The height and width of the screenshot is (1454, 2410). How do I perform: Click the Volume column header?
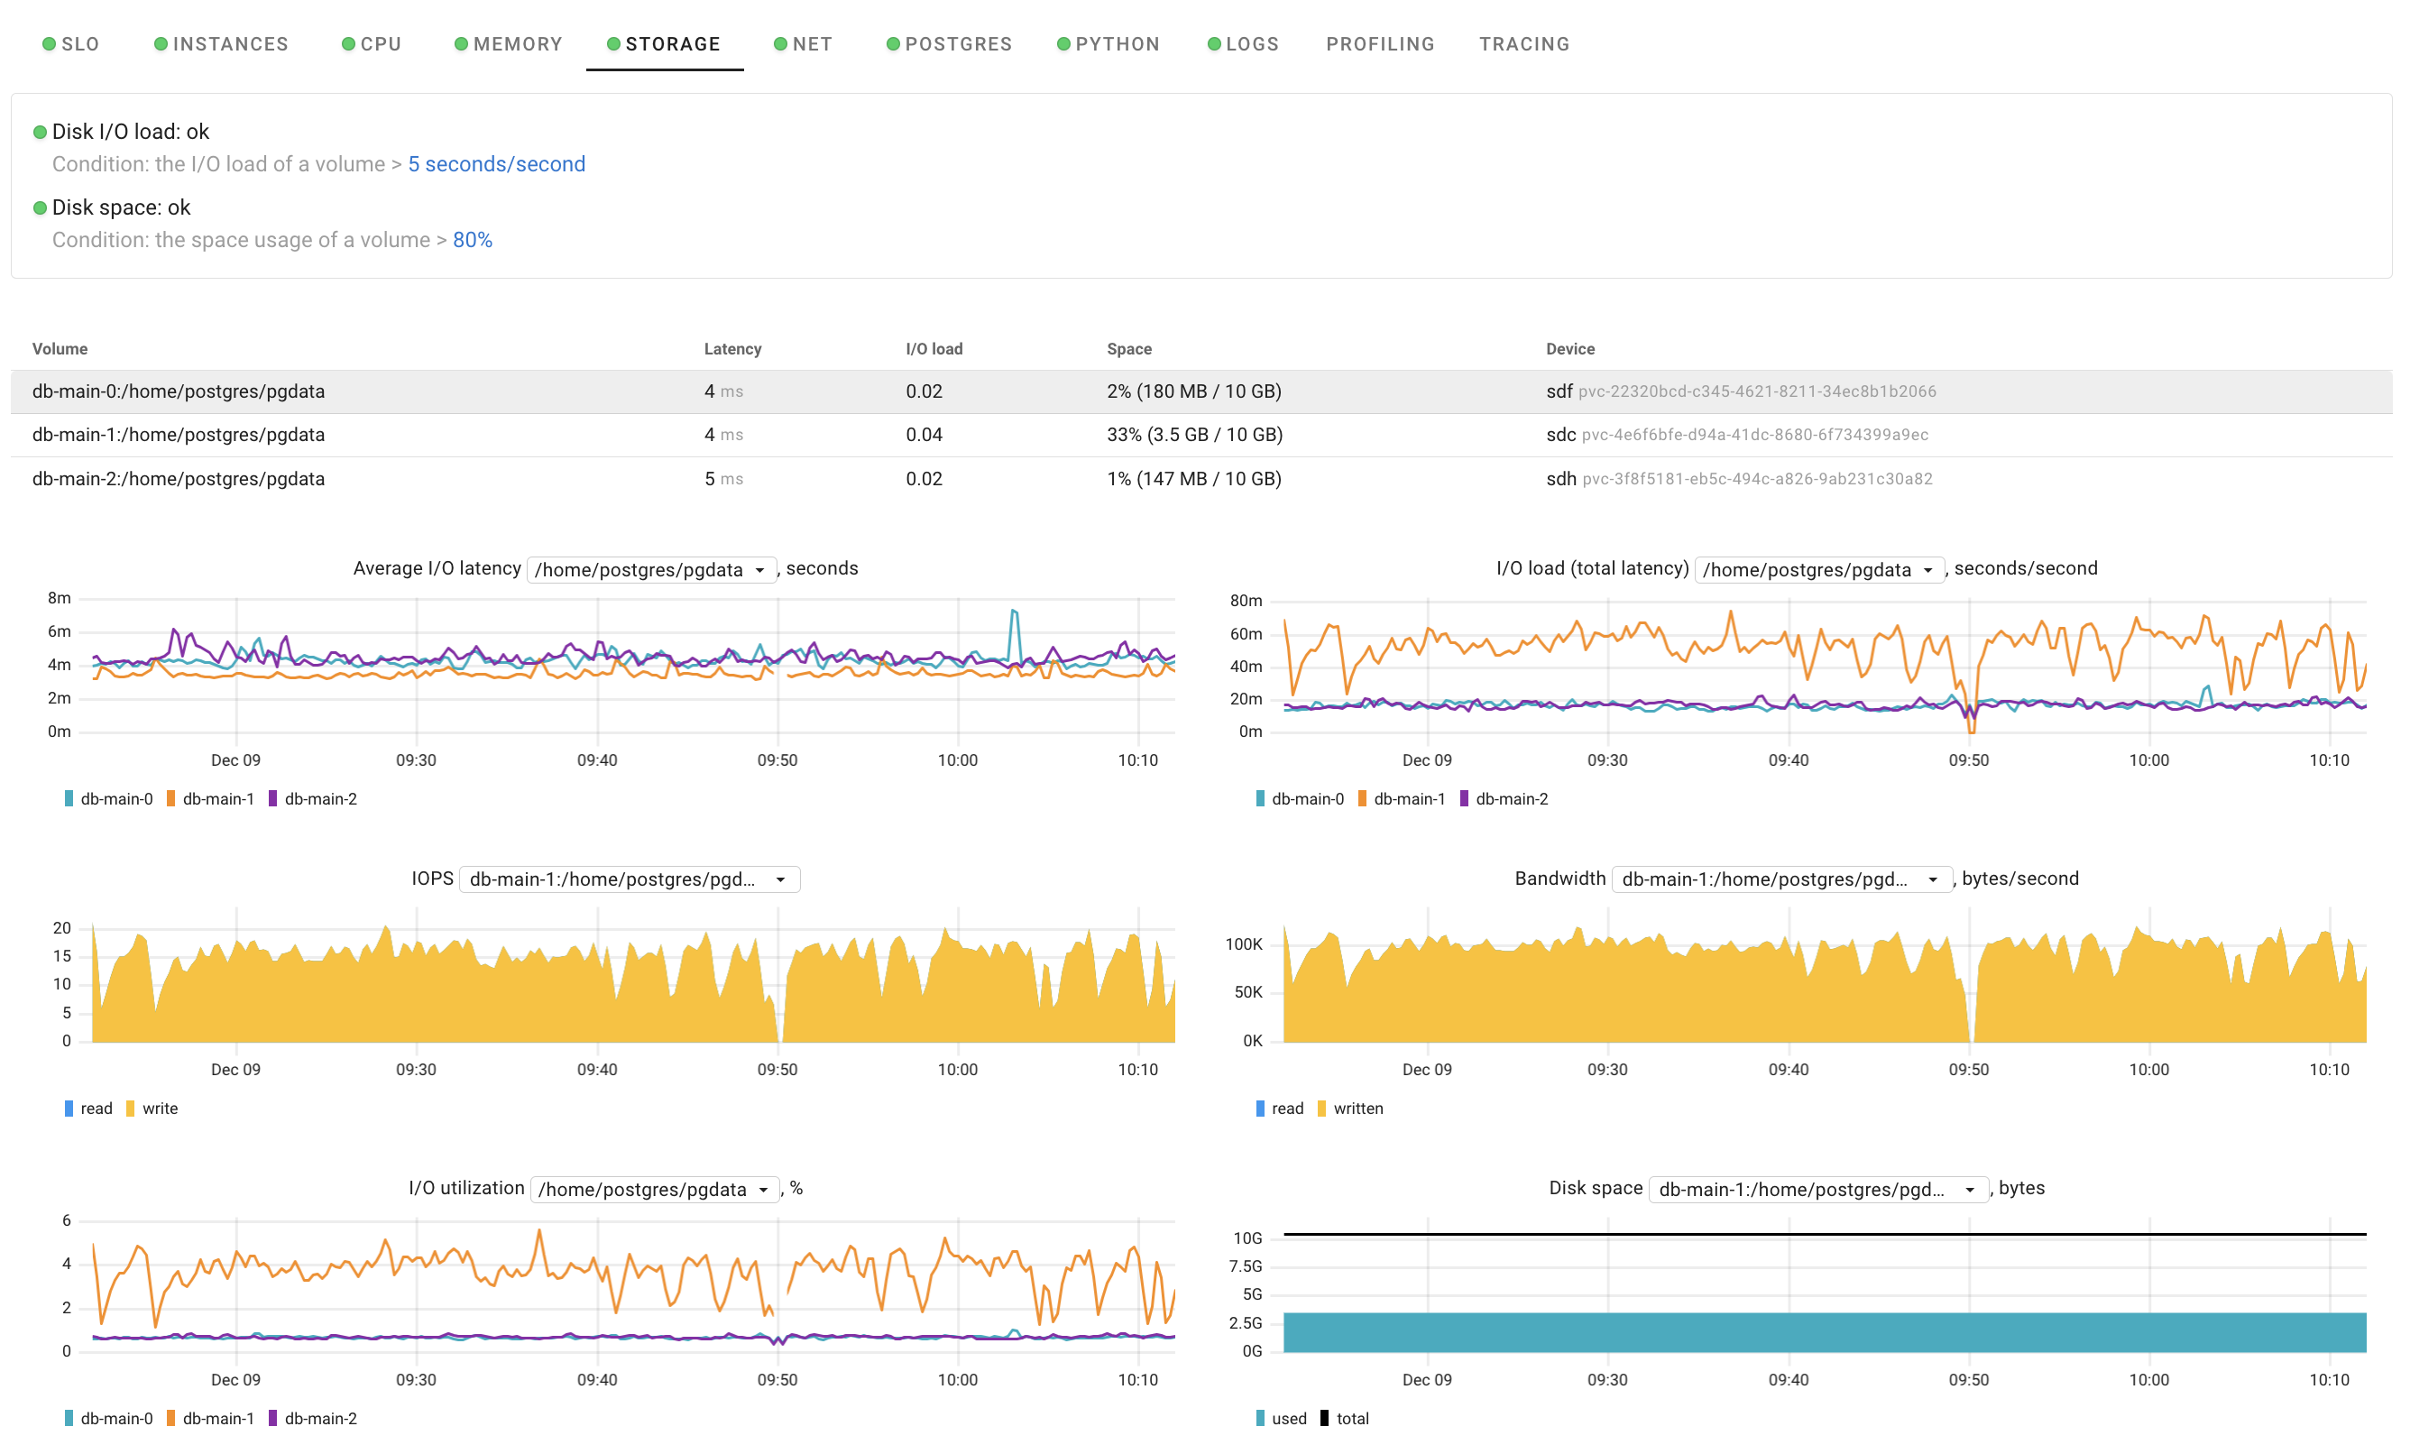(x=60, y=349)
